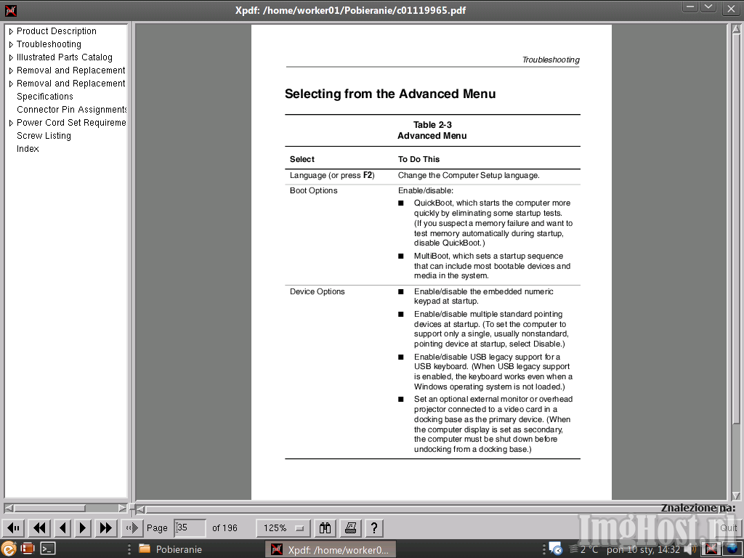Click the 'To Do This' column header
The image size is (744, 558).
pos(418,159)
